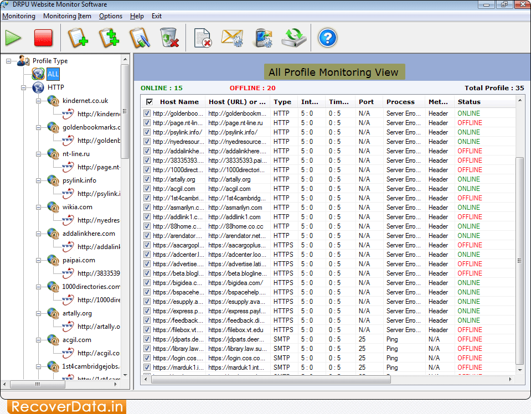Open the Options menu
The height and width of the screenshot is (414, 531).
point(111,16)
